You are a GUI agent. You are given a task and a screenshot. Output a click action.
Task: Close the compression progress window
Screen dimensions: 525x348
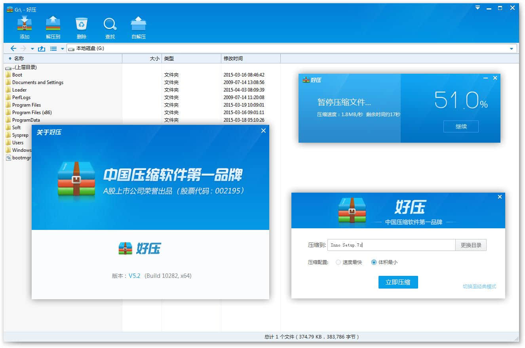495,78
